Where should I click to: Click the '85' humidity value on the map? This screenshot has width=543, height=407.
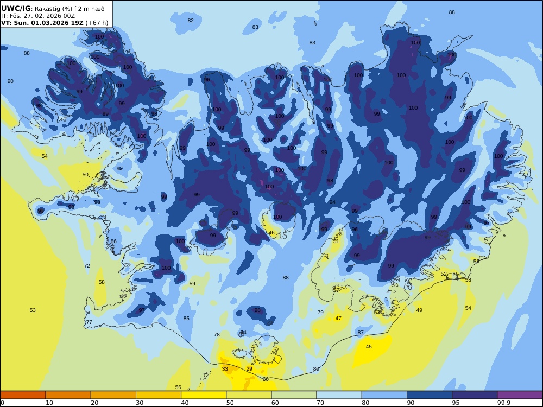186,319
